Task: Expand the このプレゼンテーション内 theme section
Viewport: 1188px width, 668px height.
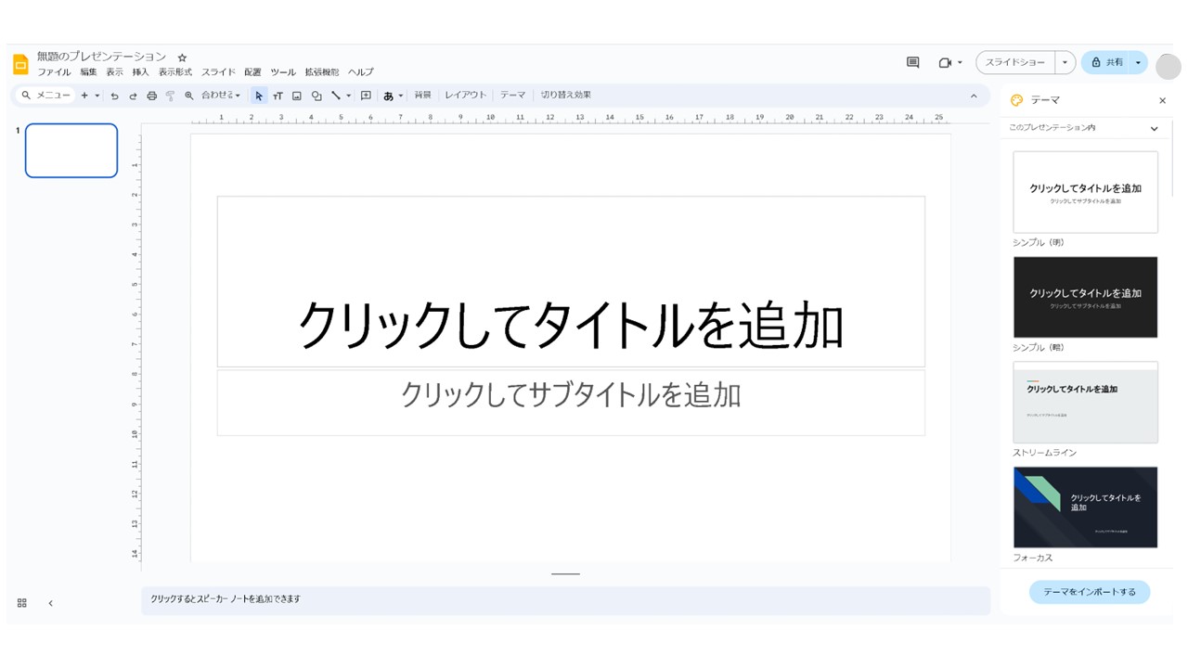Action: click(x=1155, y=128)
